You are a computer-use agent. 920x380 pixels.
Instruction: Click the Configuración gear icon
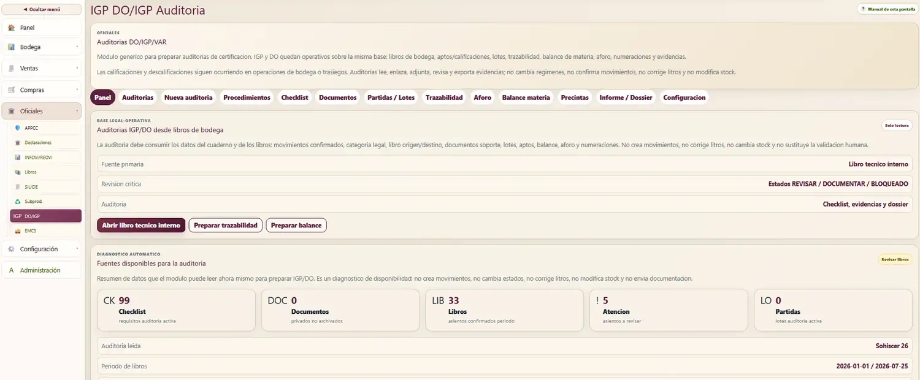tap(11, 249)
